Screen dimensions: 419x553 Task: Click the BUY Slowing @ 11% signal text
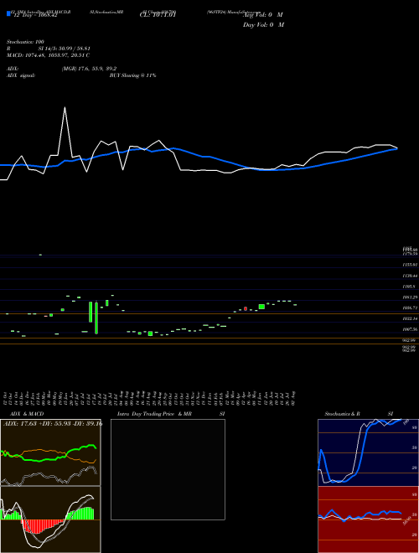pos(132,75)
